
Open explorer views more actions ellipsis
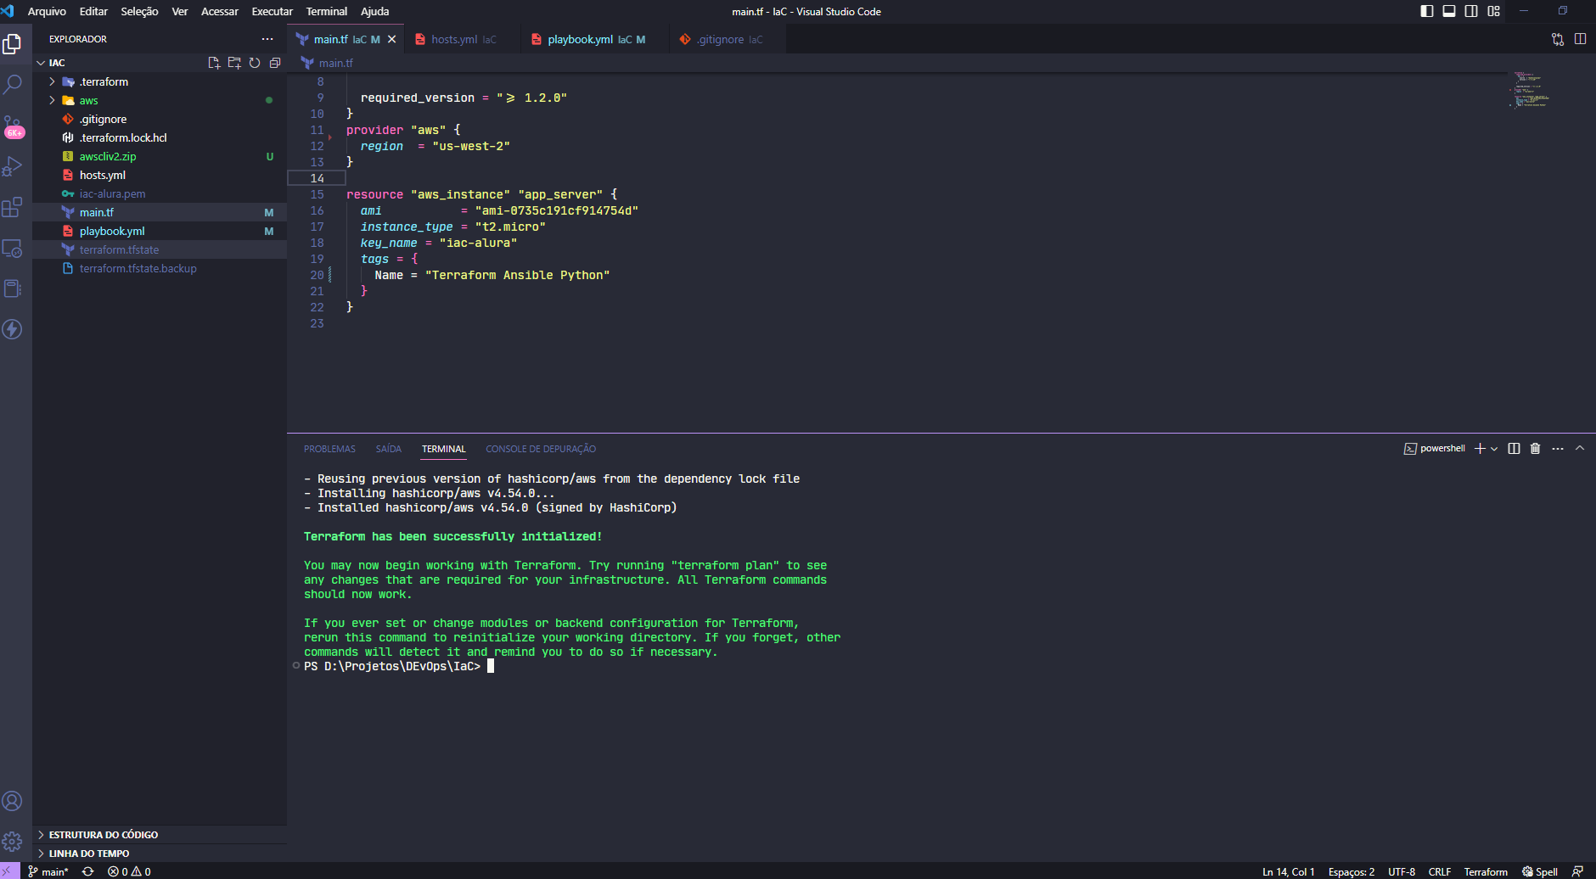tap(267, 39)
